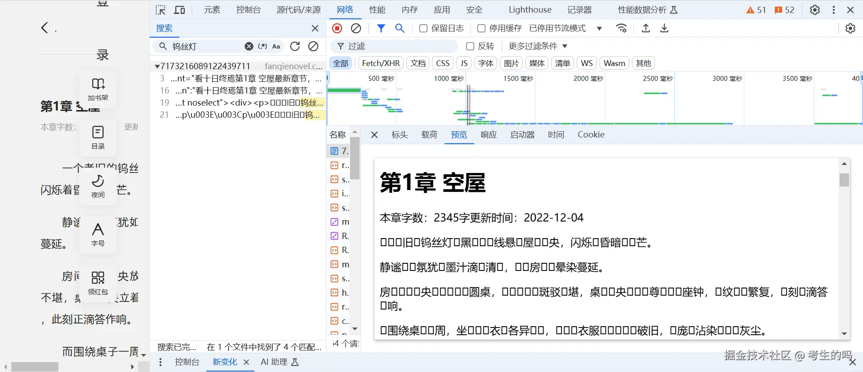Open the 字号 font size option

click(x=98, y=235)
